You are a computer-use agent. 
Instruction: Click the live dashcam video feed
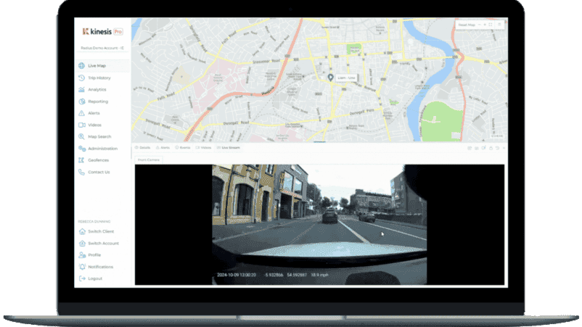coord(319,223)
